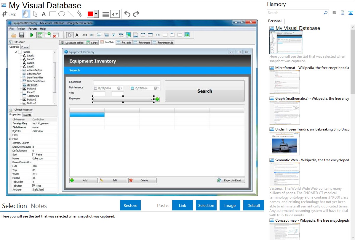
Task: Click the document page icon next to camera
Action: [x=343, y=13]
